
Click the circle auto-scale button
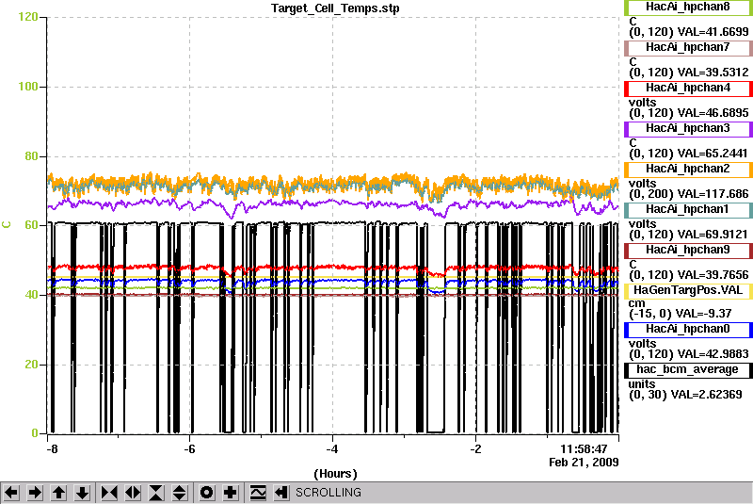click(x=207, y=493)
